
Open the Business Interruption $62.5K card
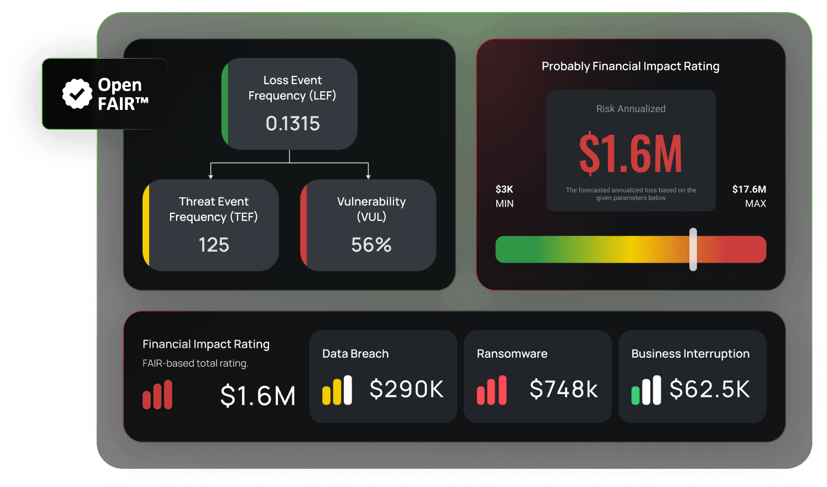692,377
